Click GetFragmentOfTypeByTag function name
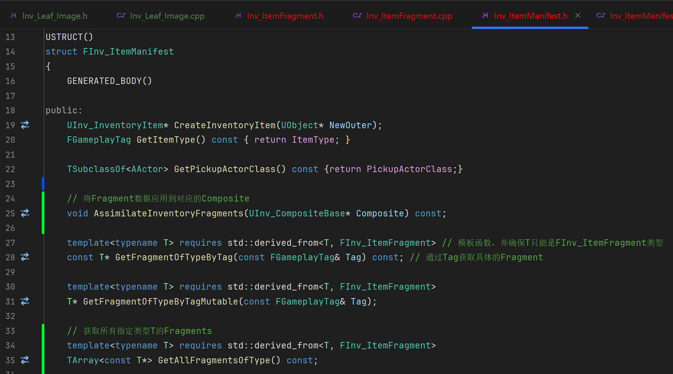The image size is (673, 374). coord(174,257)
